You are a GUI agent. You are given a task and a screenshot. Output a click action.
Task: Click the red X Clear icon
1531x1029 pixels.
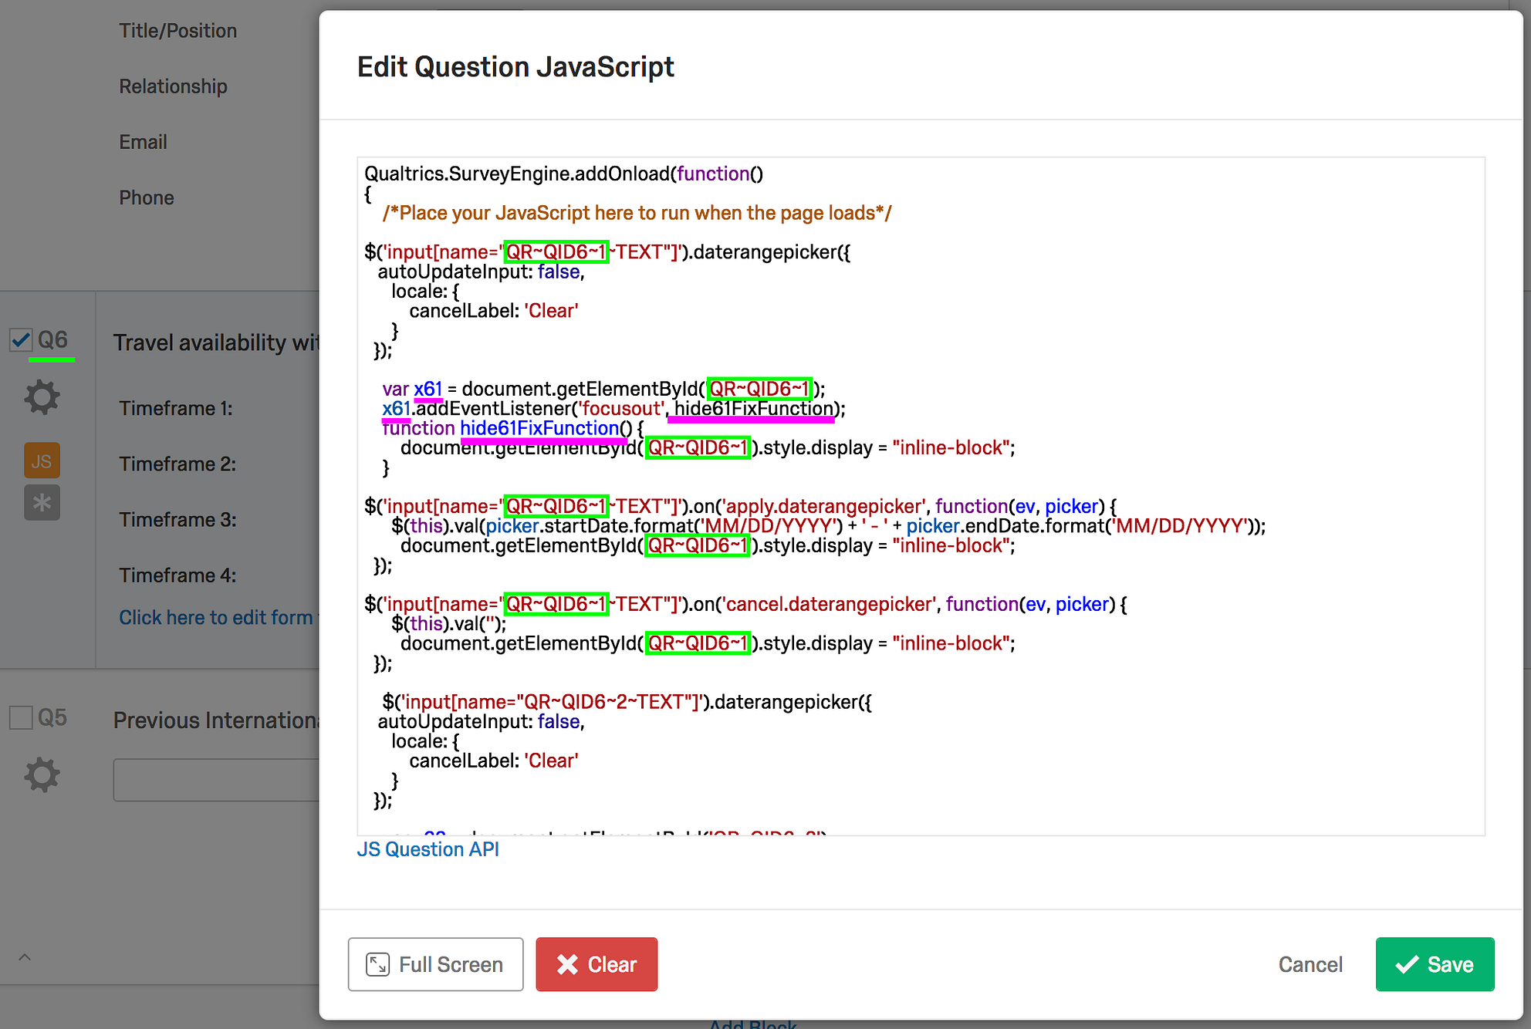[x=567, y=964]
